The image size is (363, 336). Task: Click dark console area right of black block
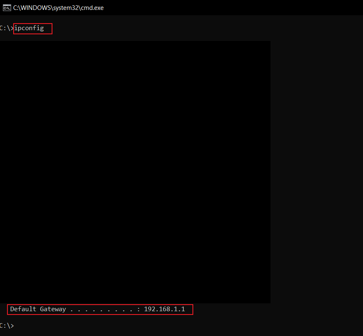(316, 172)
